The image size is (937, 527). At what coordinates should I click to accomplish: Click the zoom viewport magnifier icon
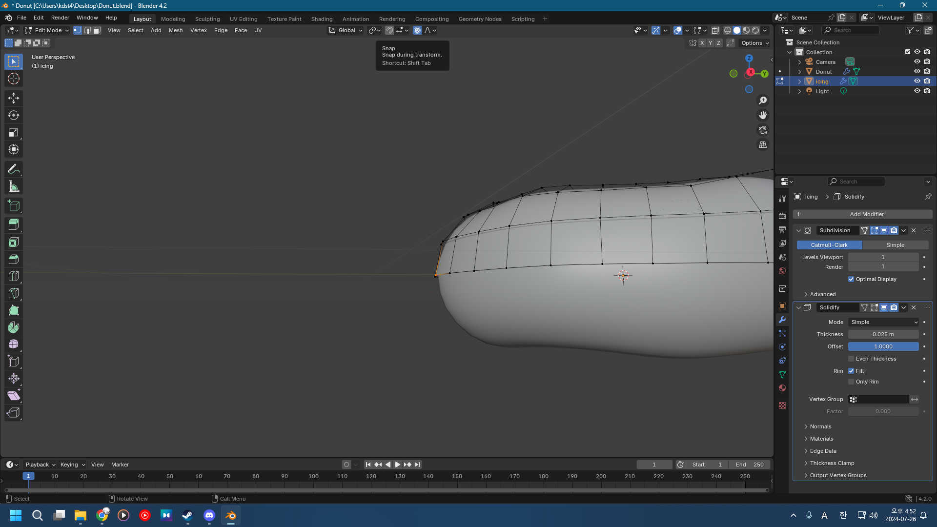(763, 101)
